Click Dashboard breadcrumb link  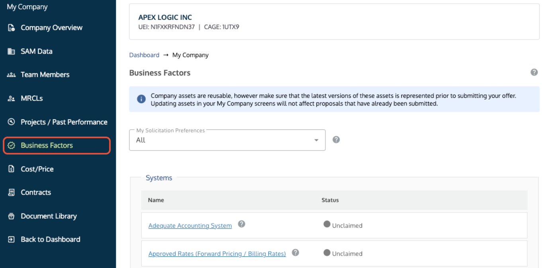[144, 55]
